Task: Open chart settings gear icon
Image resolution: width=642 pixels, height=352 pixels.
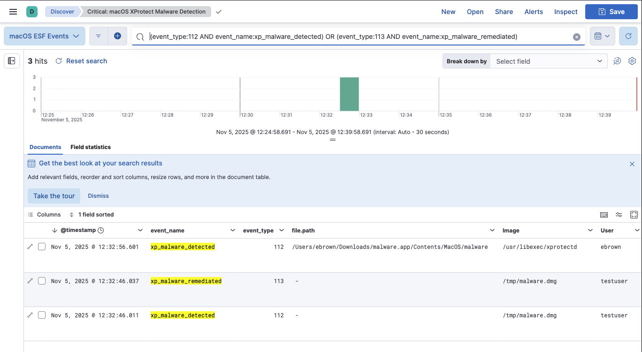Action: pyautogui.click(x=632, y=61)
